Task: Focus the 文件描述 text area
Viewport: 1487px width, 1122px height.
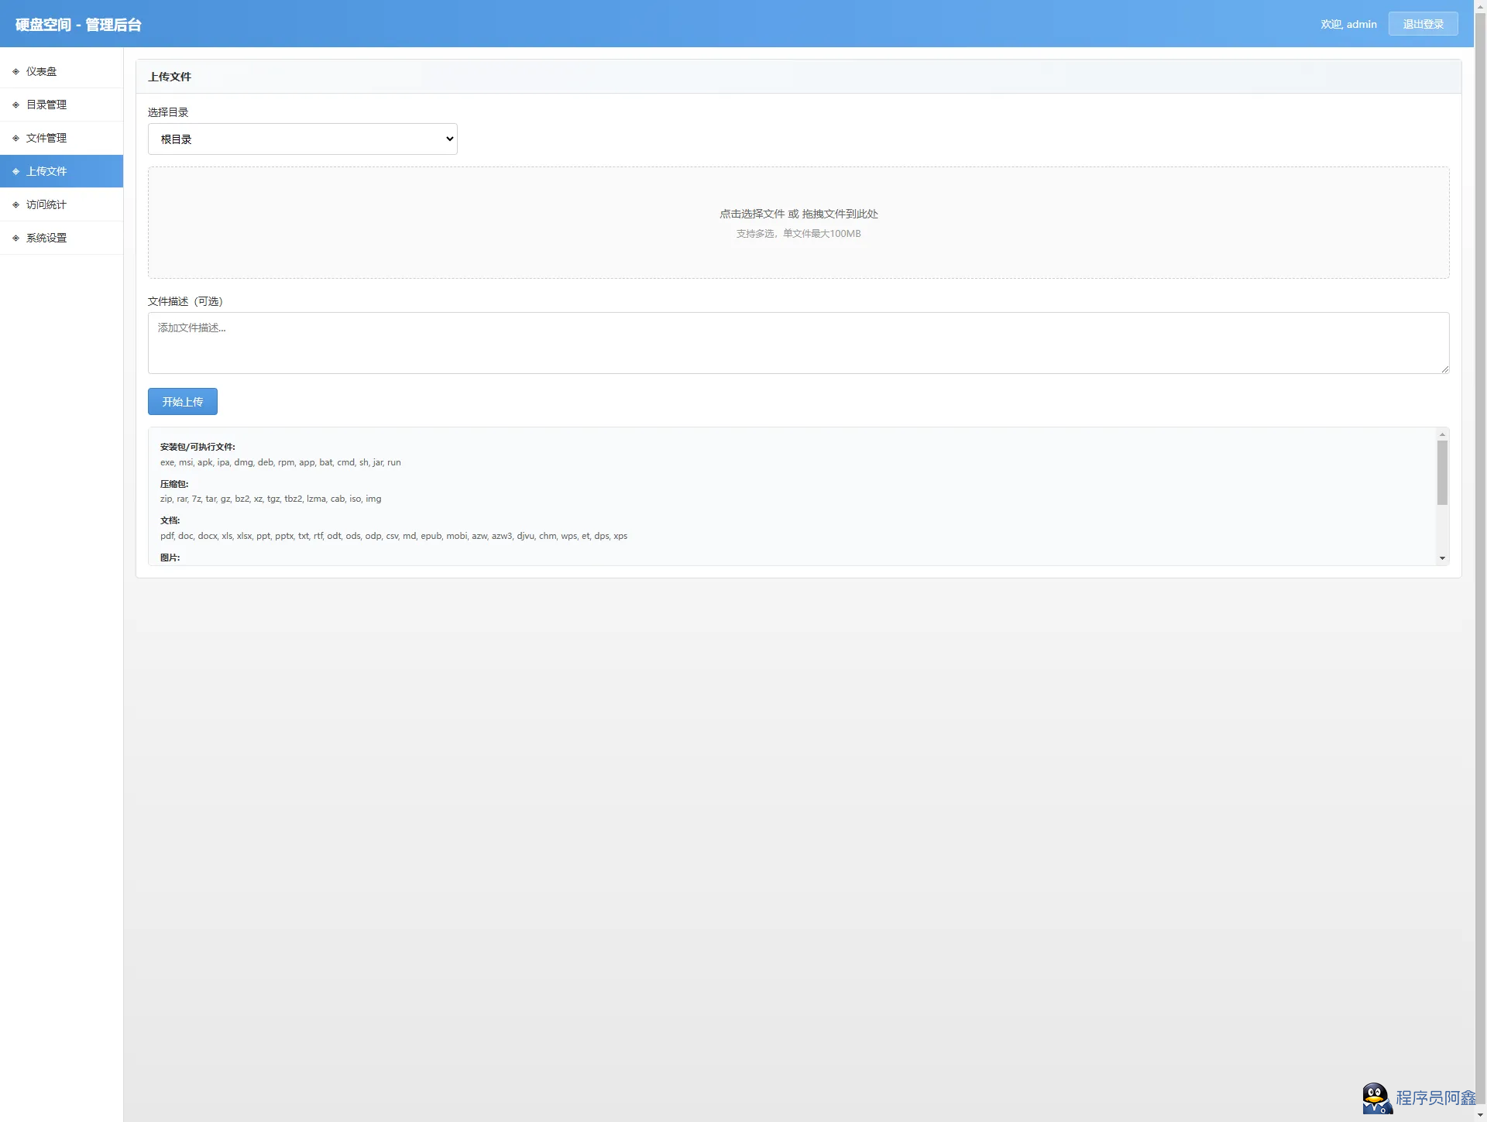Action: [798, 343]
